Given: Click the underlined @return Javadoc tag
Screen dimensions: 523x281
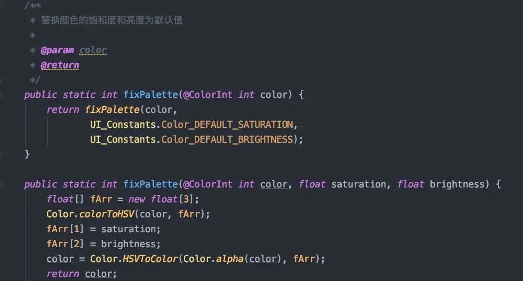Looking at the screenshot, I should (x=60, y=65).
